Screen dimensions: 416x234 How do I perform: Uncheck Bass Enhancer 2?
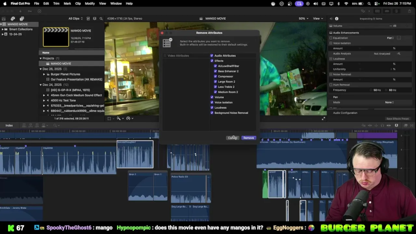coord(215,71)
